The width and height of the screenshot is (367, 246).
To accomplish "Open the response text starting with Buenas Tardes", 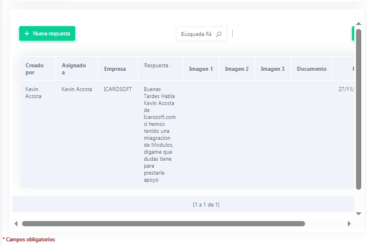I will pyautogui.click(x=159, y=135).
